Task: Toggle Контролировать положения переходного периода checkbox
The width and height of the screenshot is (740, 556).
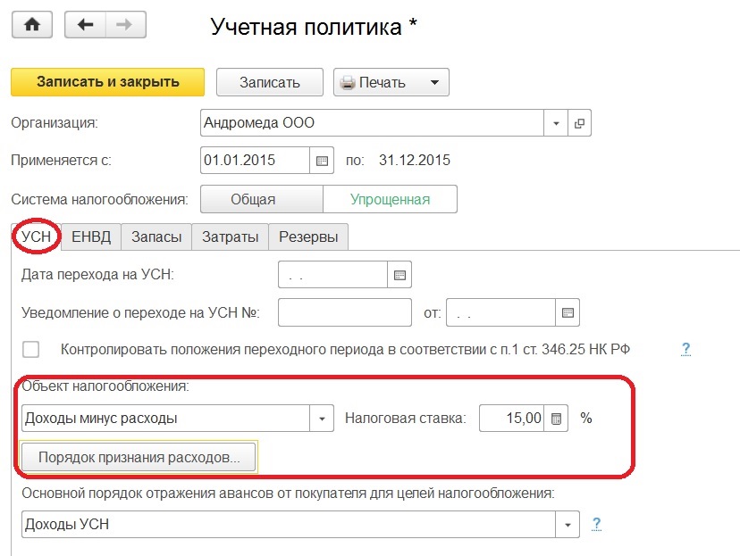Action: (31, 350)
